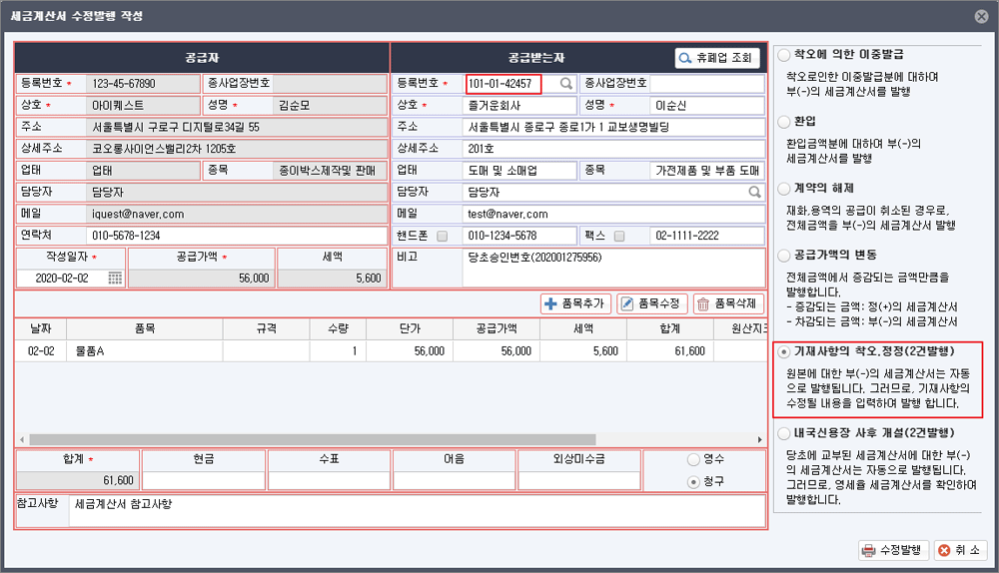Click the 5,600 tax cell in item row
The width and height of the screenshot is (999, 573).
coord(583,351)
